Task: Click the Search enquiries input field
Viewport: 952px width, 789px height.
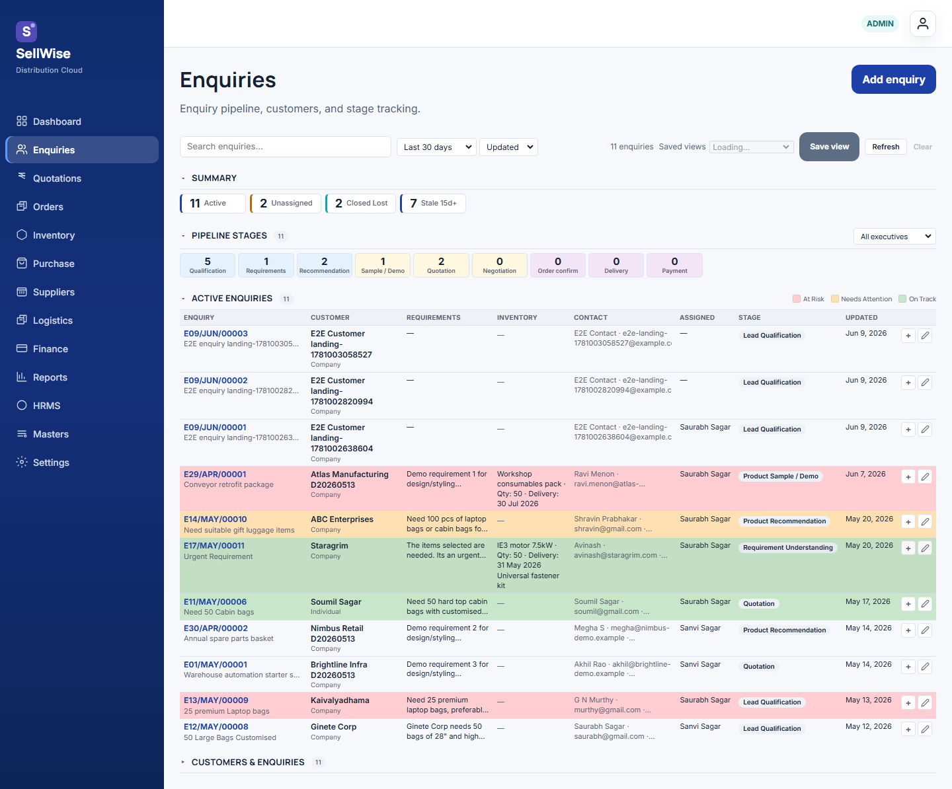Action: tap(286, 147)
